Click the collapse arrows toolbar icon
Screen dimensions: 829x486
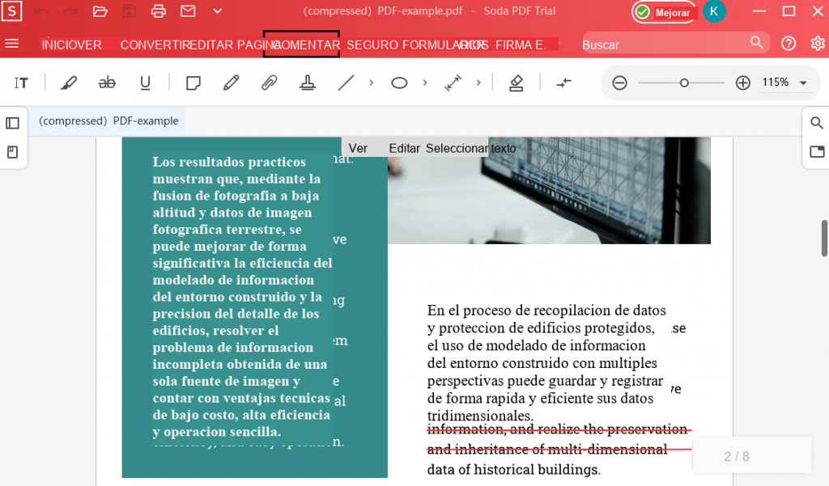[x=564, y=82]
